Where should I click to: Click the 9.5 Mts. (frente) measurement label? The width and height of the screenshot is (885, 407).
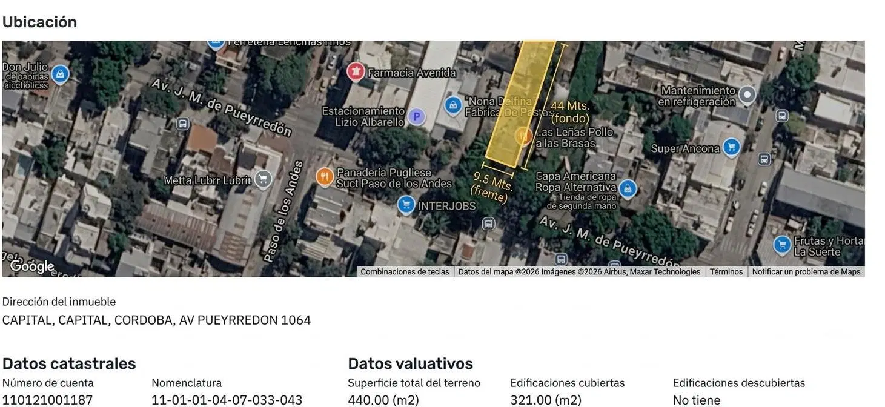coord(492,187)
